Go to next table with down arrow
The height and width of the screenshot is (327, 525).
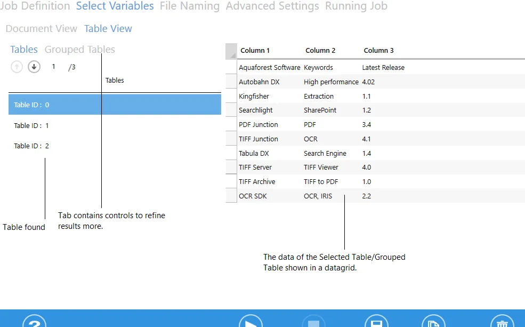(34, 67)
